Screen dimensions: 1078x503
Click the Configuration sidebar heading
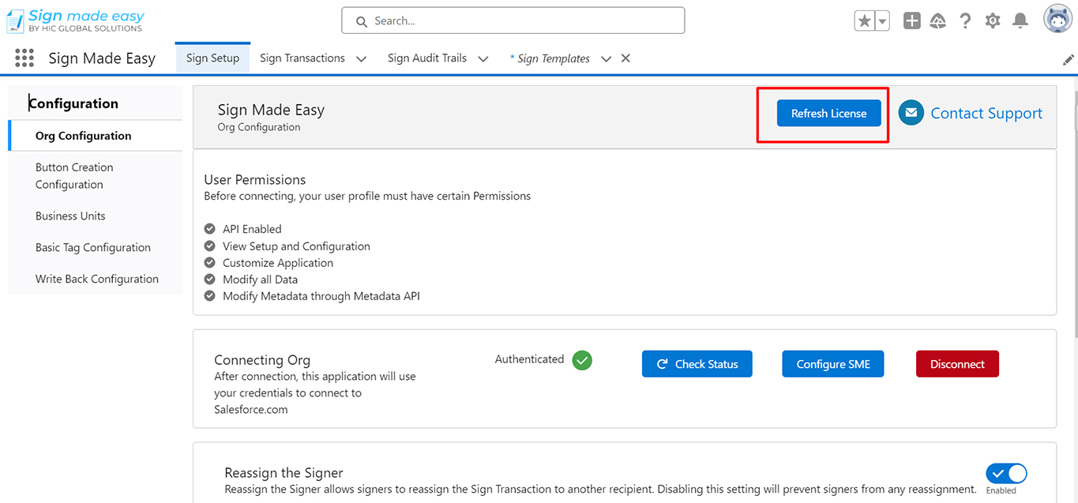73,103
